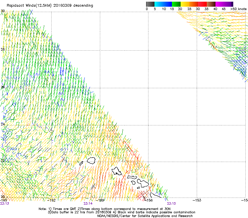Pick the red 30-35 knot color bar segment
The height and width of the screenshot is (218, 248).
tap(202, 4)
